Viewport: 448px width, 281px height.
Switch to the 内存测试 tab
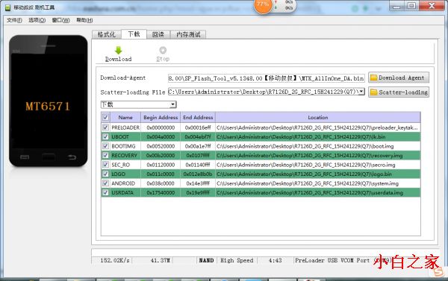[x=188, y=34]
